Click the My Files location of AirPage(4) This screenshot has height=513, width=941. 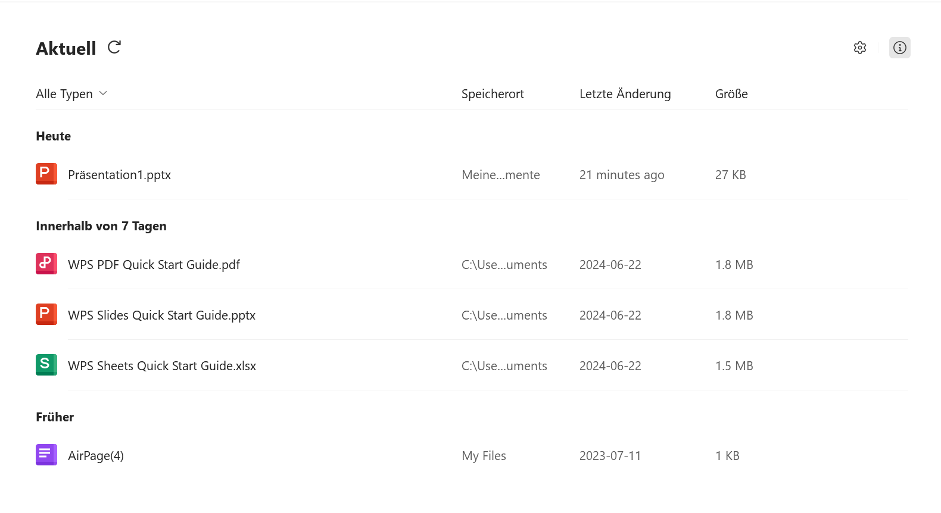coord(484,456)
